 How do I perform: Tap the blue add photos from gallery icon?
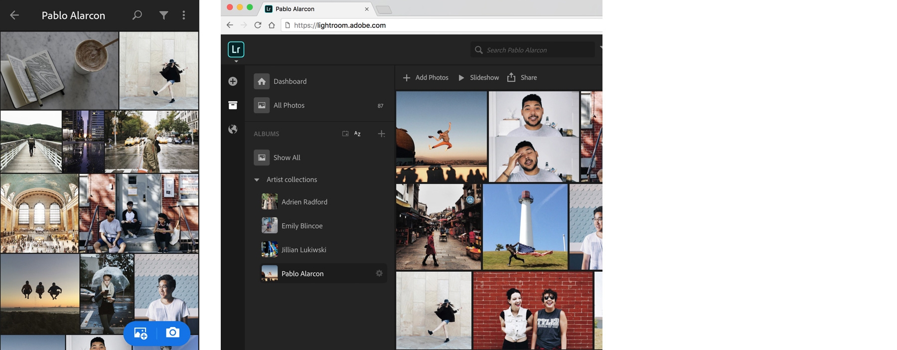click(141, 333)
